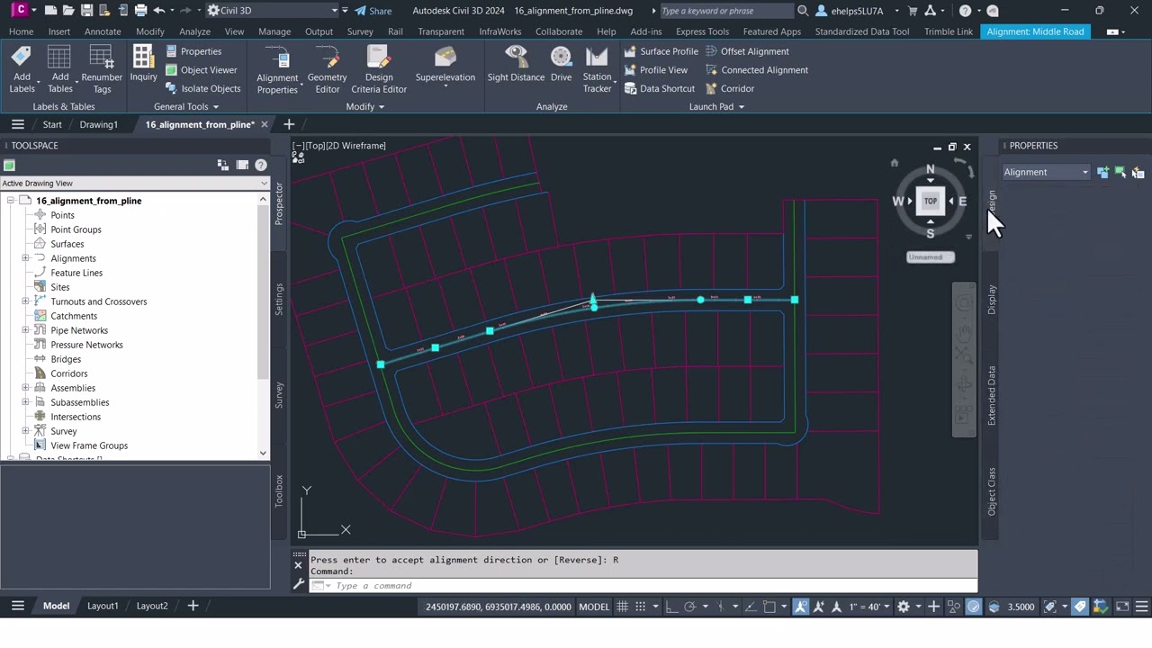
Task: Switch to Drawing1 document tab
Action: (98, 124)
